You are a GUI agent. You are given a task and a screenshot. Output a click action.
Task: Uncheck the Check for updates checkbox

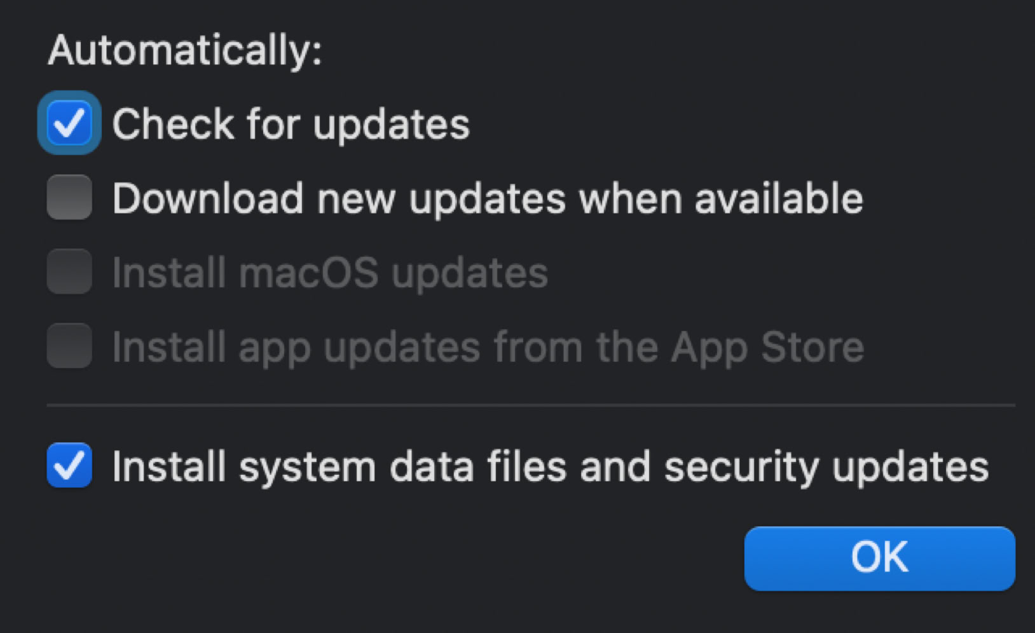[69, 123]
